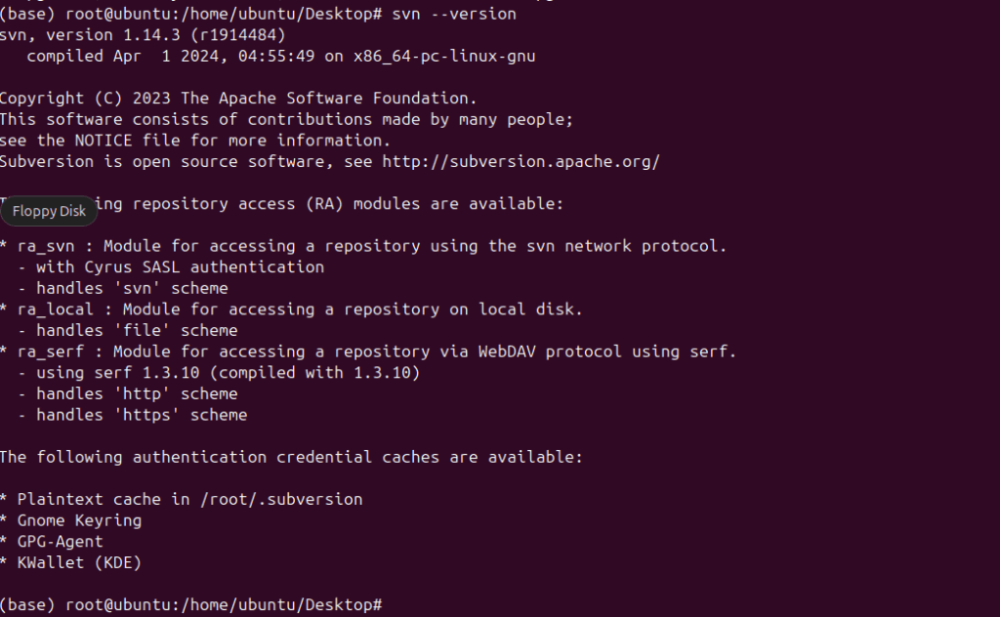Click the Copyright (C) 2023 line
This screenshot has width=1000, height=617.
click(x=238, y=98)
